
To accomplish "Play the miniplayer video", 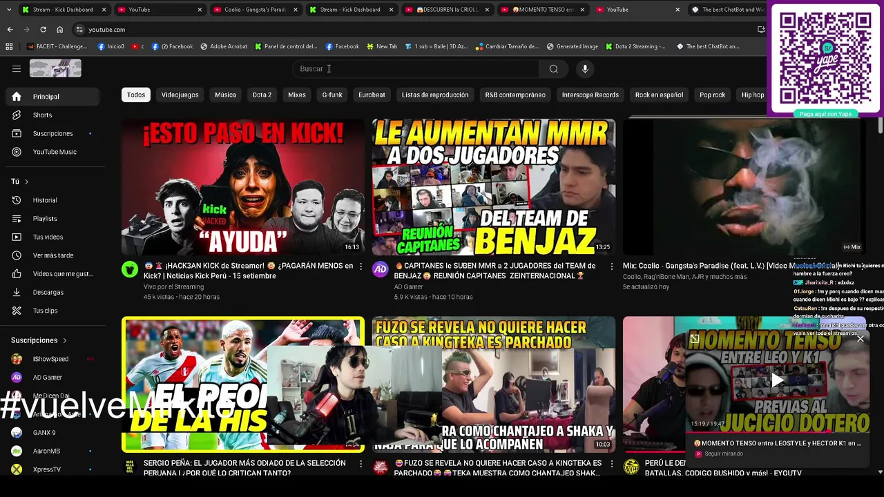I will [x=778, y=380].
